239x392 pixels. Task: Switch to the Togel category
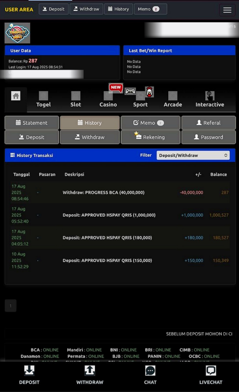click(43, 100)
